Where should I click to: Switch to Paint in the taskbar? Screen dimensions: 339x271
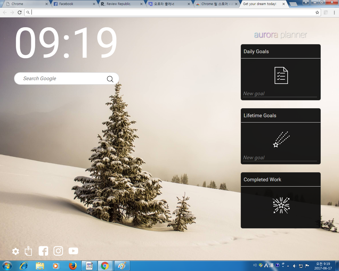(122, 266)
